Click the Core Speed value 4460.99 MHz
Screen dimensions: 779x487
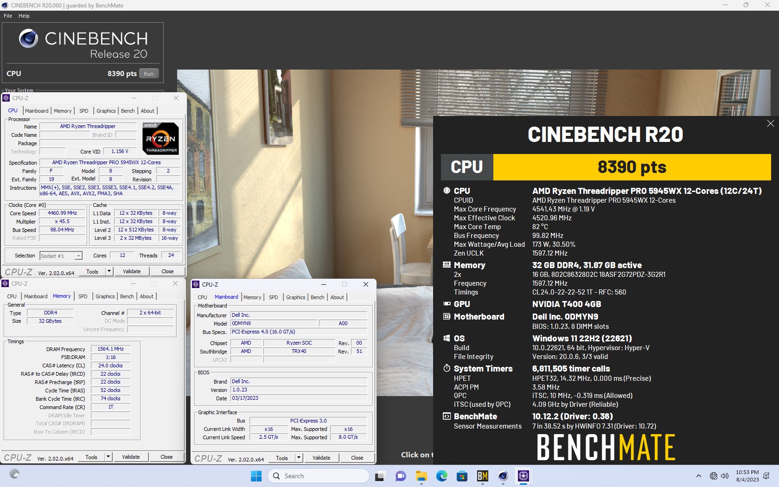[63, 213]
